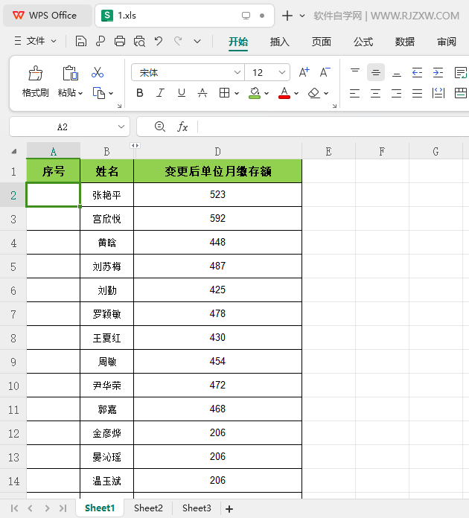469x518 pixels.
Task: Click the Save icon in quick toolbar
Action: (x=80, y=41)
